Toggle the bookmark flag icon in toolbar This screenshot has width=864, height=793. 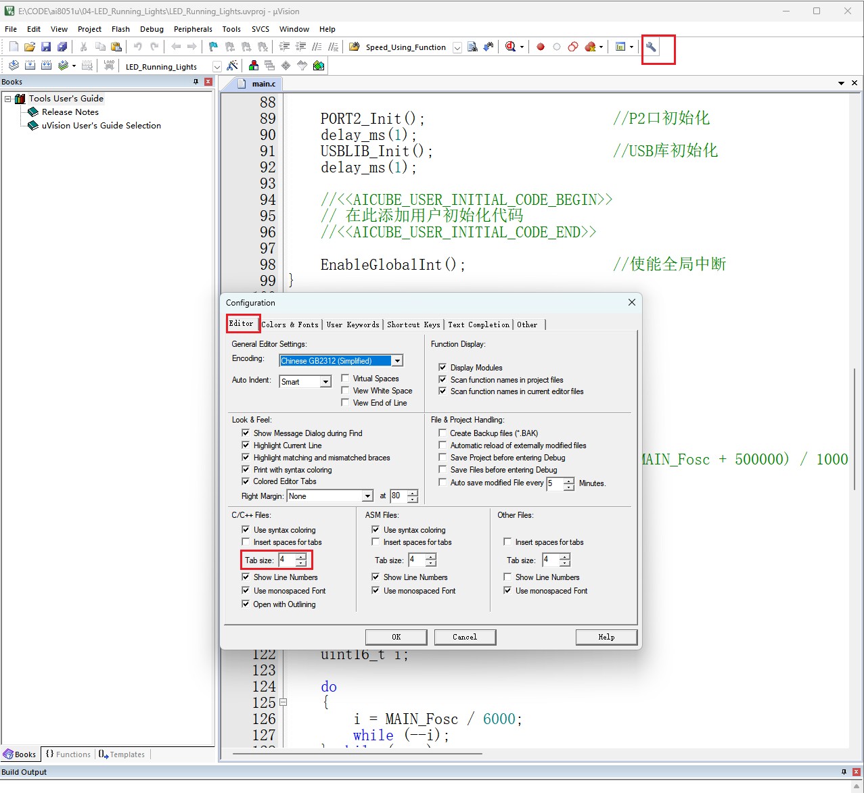point(213,47)
